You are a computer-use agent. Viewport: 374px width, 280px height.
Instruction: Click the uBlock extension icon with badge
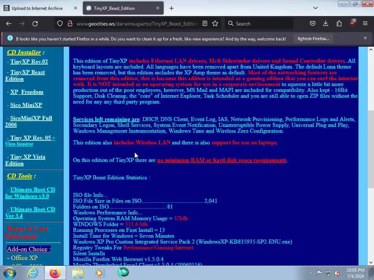[x=352, y=23]
